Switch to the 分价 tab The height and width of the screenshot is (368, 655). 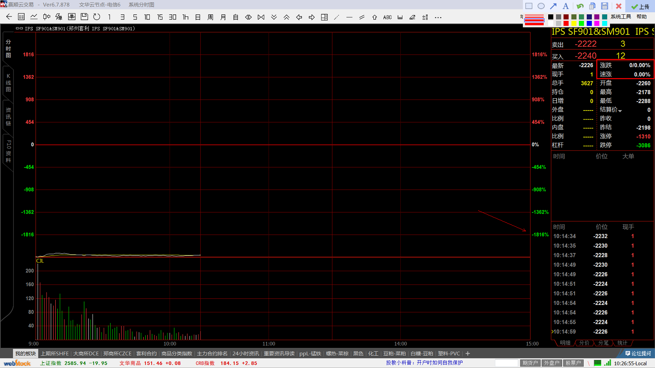584,343
